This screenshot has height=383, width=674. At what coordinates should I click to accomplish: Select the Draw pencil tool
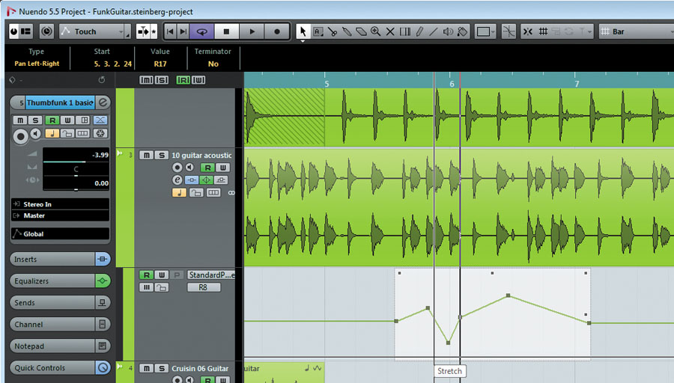419,31
